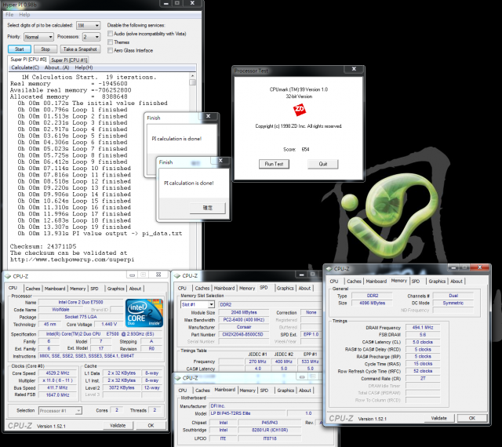This screenshot has height=447, width=502.
Task: Enable Audio service disable checkbox
Action: (110, 33)
